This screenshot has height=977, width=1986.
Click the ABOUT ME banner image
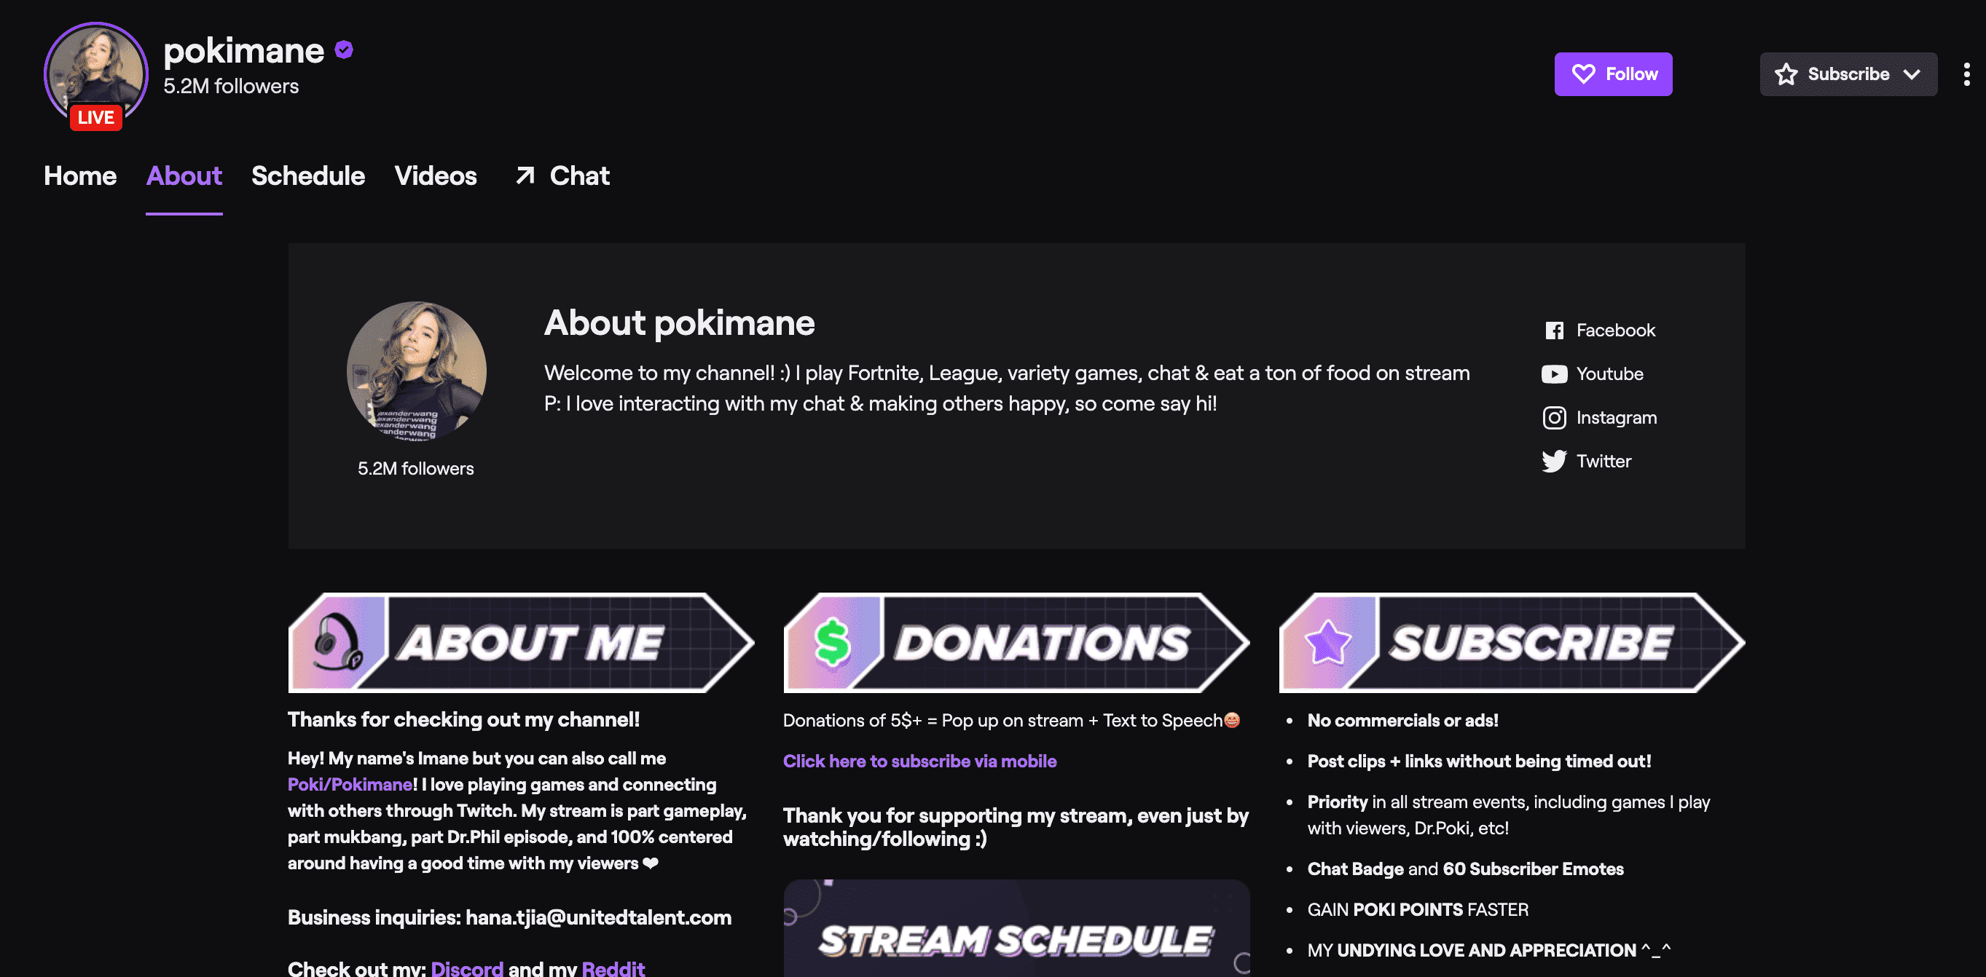[x=520, y=642]
